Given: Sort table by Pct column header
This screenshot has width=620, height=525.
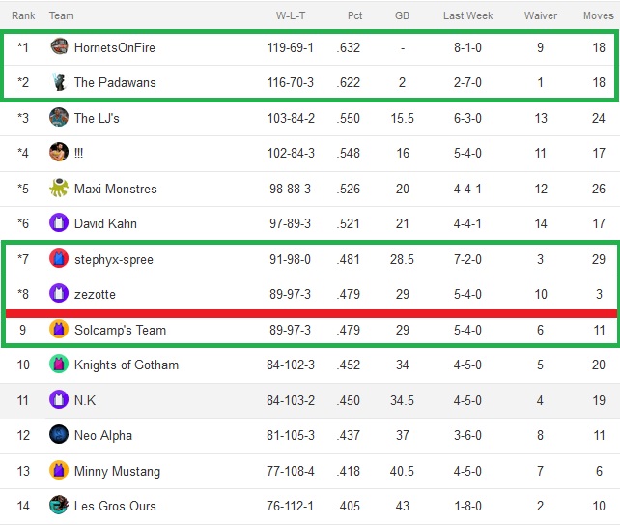Looking at the screenshot, I should tap(354, 15).
